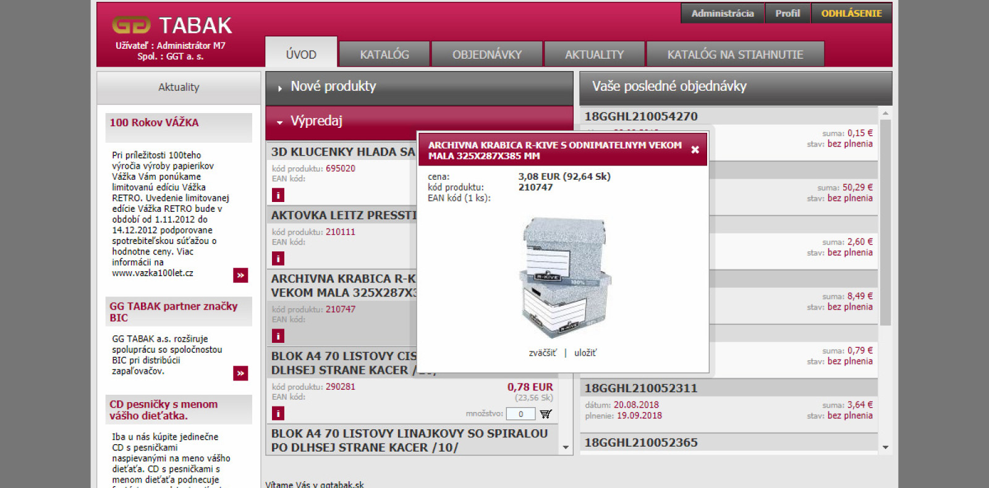Screen dimensions: 989x488
Task: Open the OBJEDNÁVKY tab
Action: pyautogui.click(x=486, y=54)
